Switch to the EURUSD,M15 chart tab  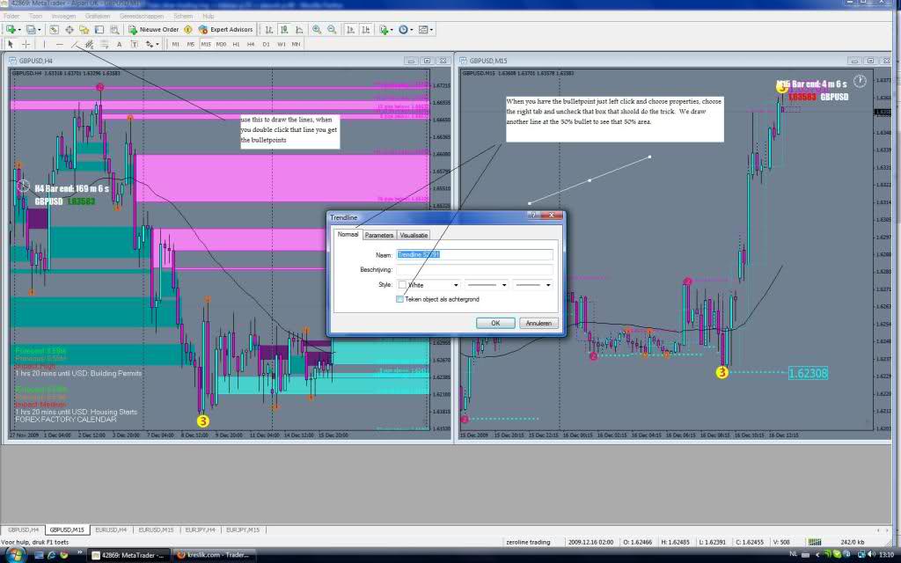point(156,530)
